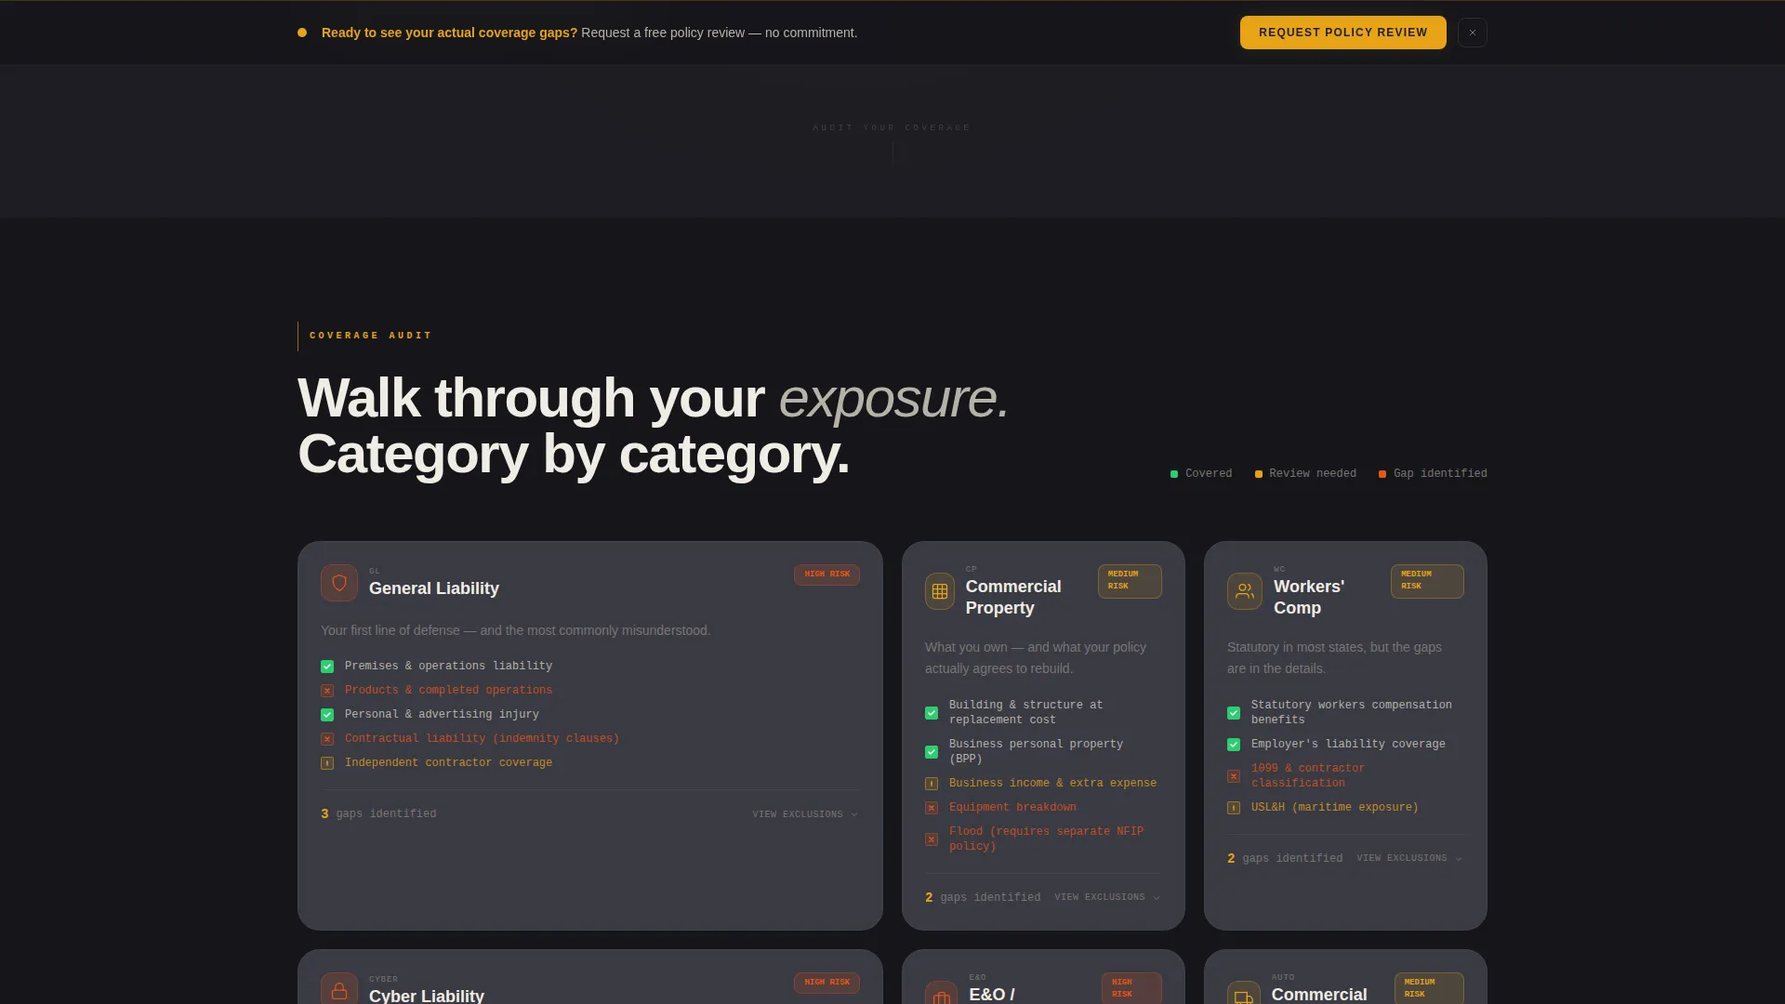Click the E&O High Risk badge
Screen dimensions: 1785x1004
(1131, 988)
